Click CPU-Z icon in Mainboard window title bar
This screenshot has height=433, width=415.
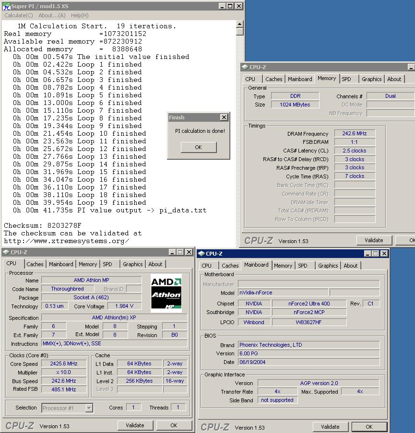coord(201,253)
